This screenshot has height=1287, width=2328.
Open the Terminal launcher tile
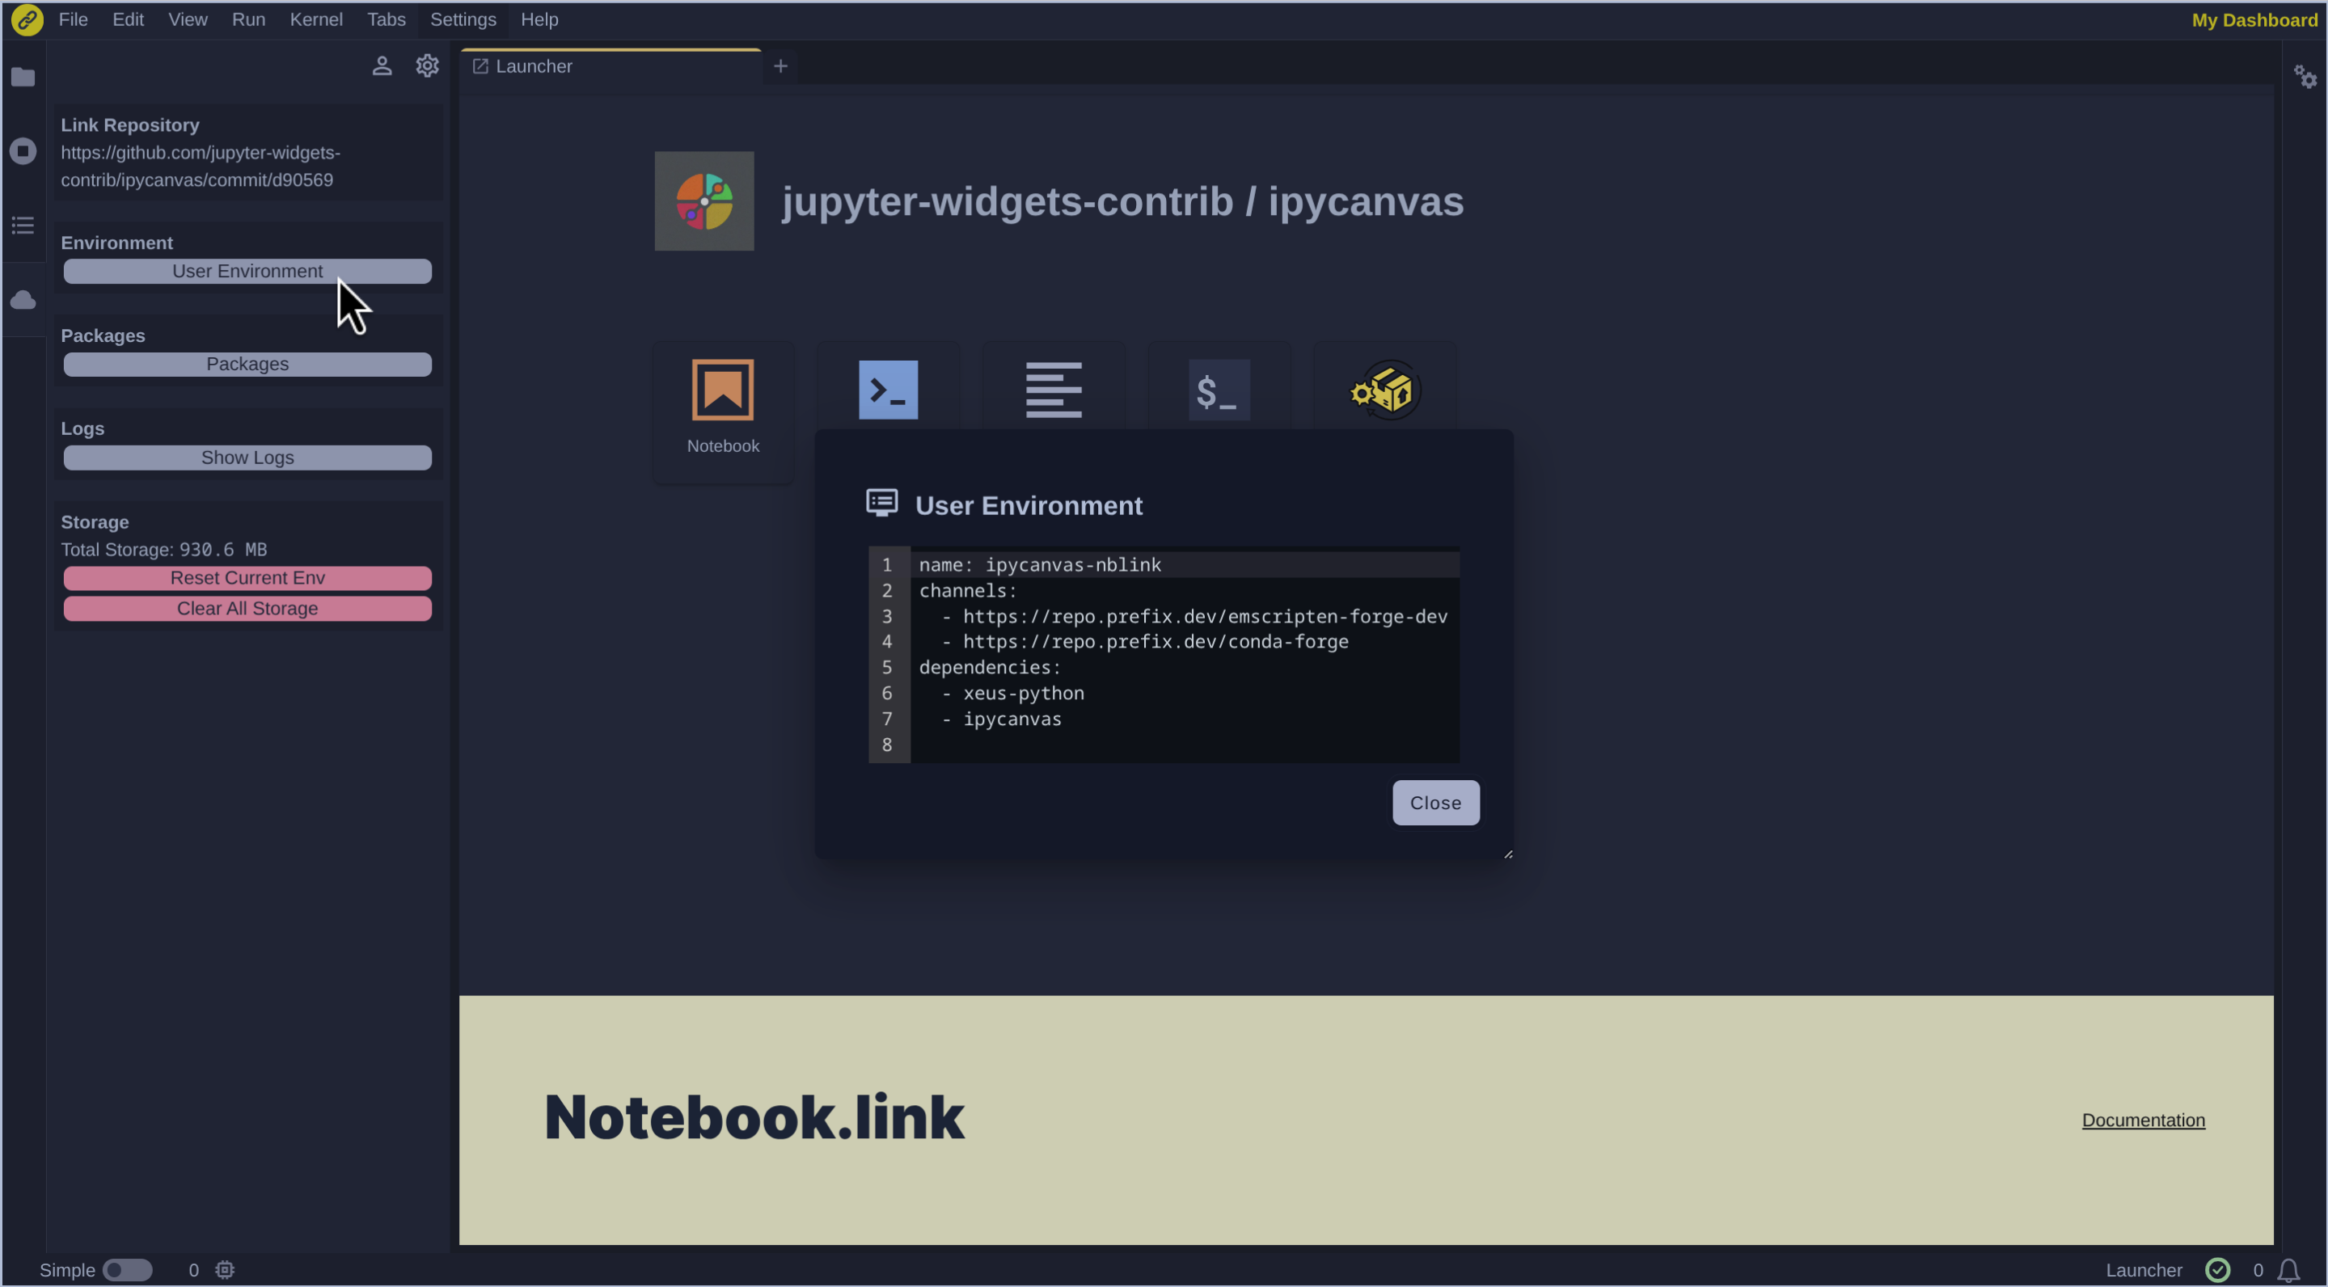(x=1219, y=390)
